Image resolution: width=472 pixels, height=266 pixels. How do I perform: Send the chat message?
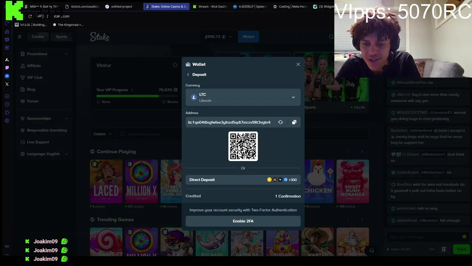(461, 249)
